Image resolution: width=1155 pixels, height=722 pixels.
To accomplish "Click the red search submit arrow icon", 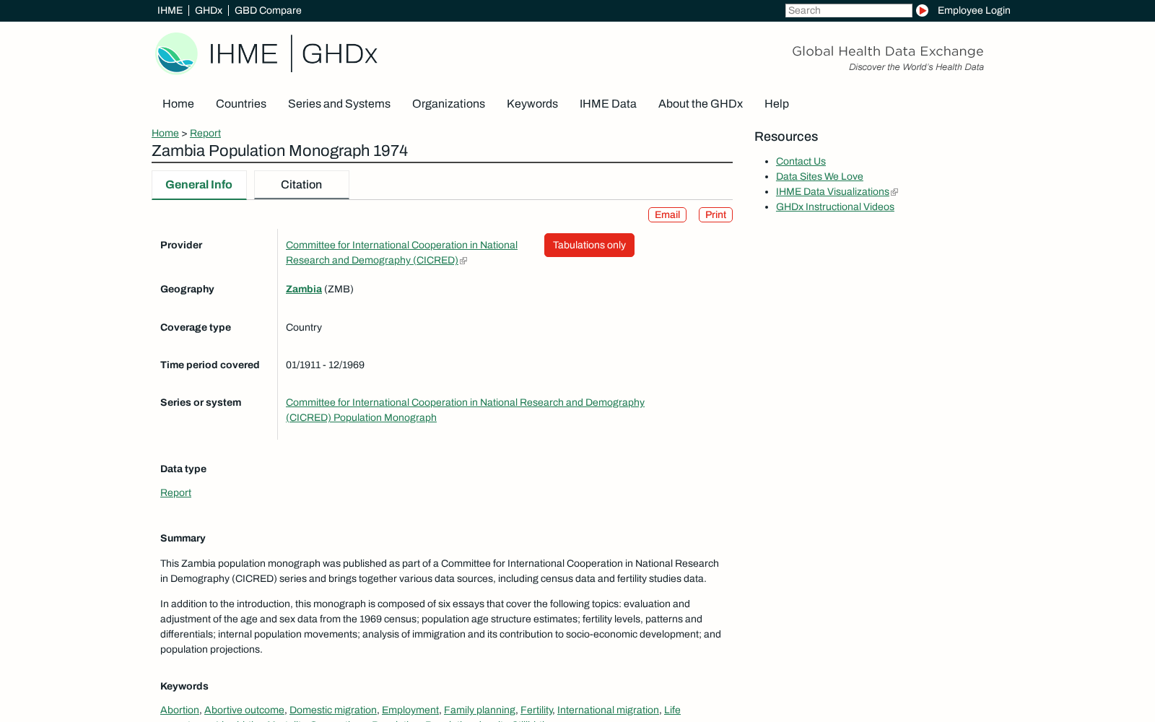I will click(x=922, y=10).
